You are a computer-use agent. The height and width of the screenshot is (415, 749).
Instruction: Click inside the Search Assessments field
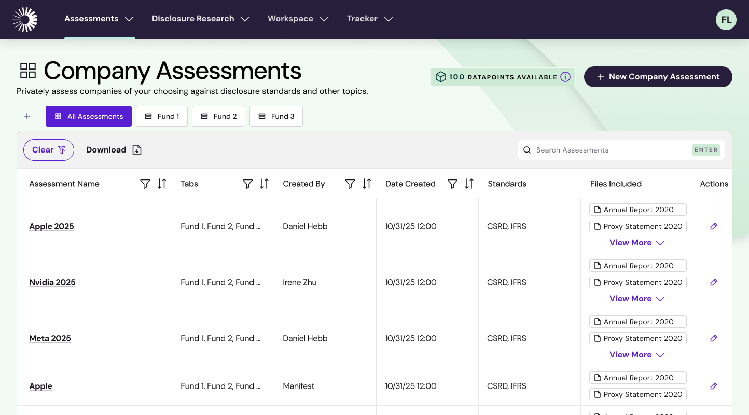pos(597,150)
